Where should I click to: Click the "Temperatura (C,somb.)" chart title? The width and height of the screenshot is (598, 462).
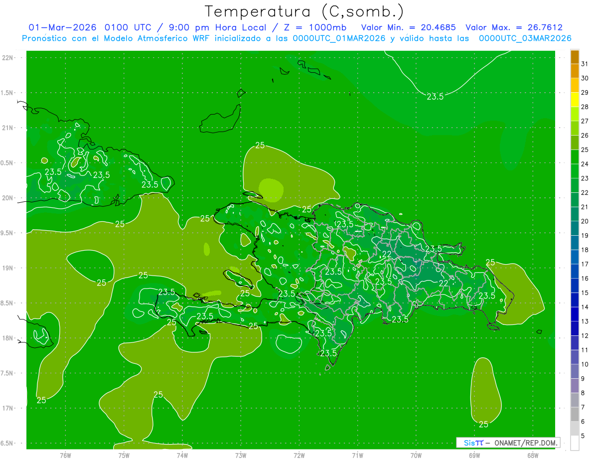[x=304, y=12]
